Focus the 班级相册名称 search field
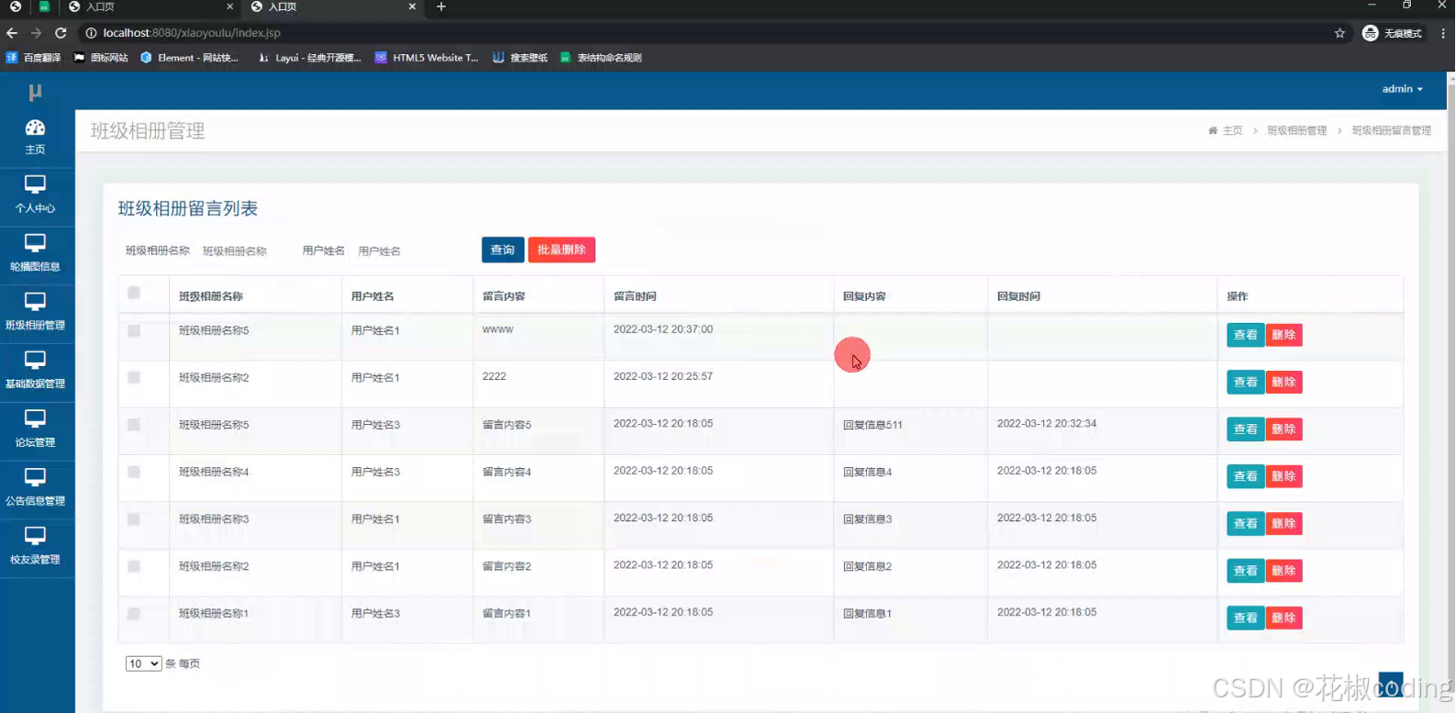Screen dimensions: 1456x713 coord(243,251)
